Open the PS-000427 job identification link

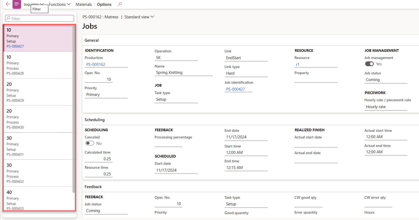(x=235, y=89)
